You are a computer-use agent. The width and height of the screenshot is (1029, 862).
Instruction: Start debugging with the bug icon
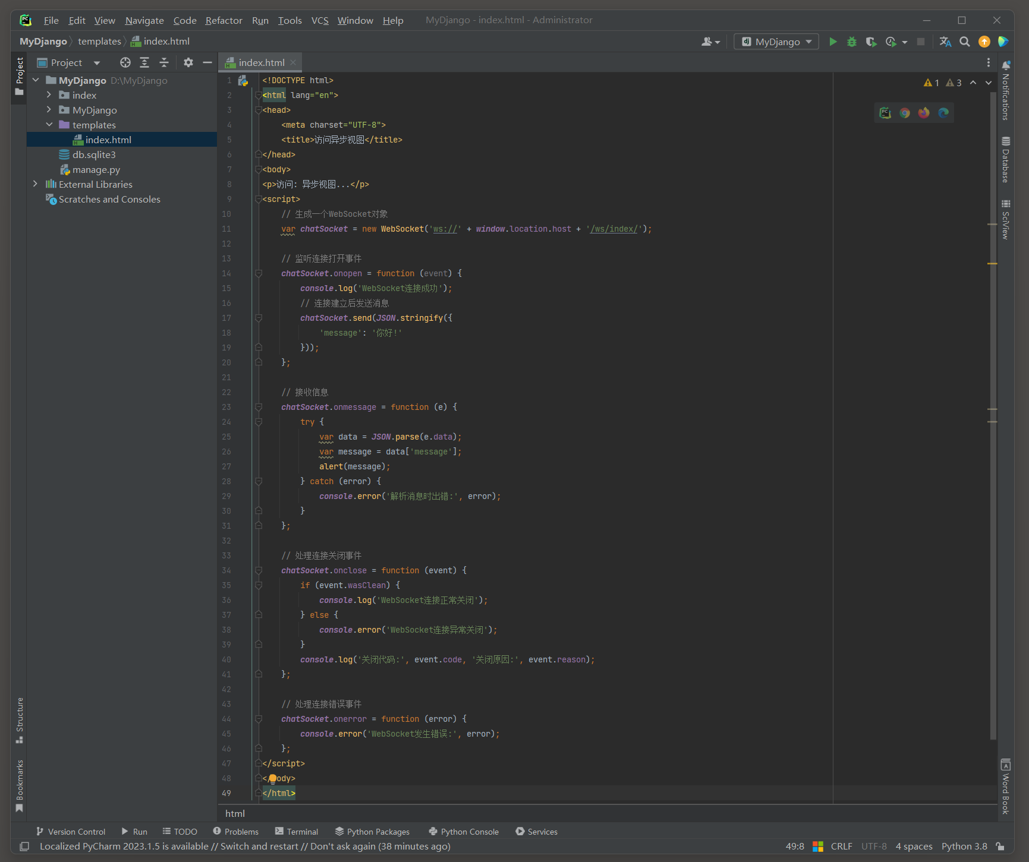coord(852,42)
